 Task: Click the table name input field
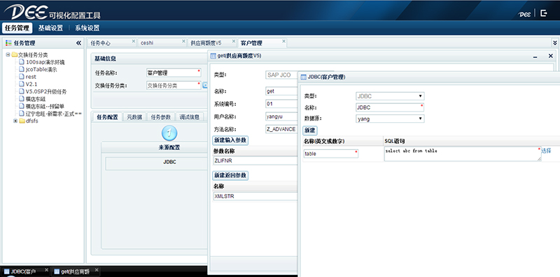coord(330,154)
